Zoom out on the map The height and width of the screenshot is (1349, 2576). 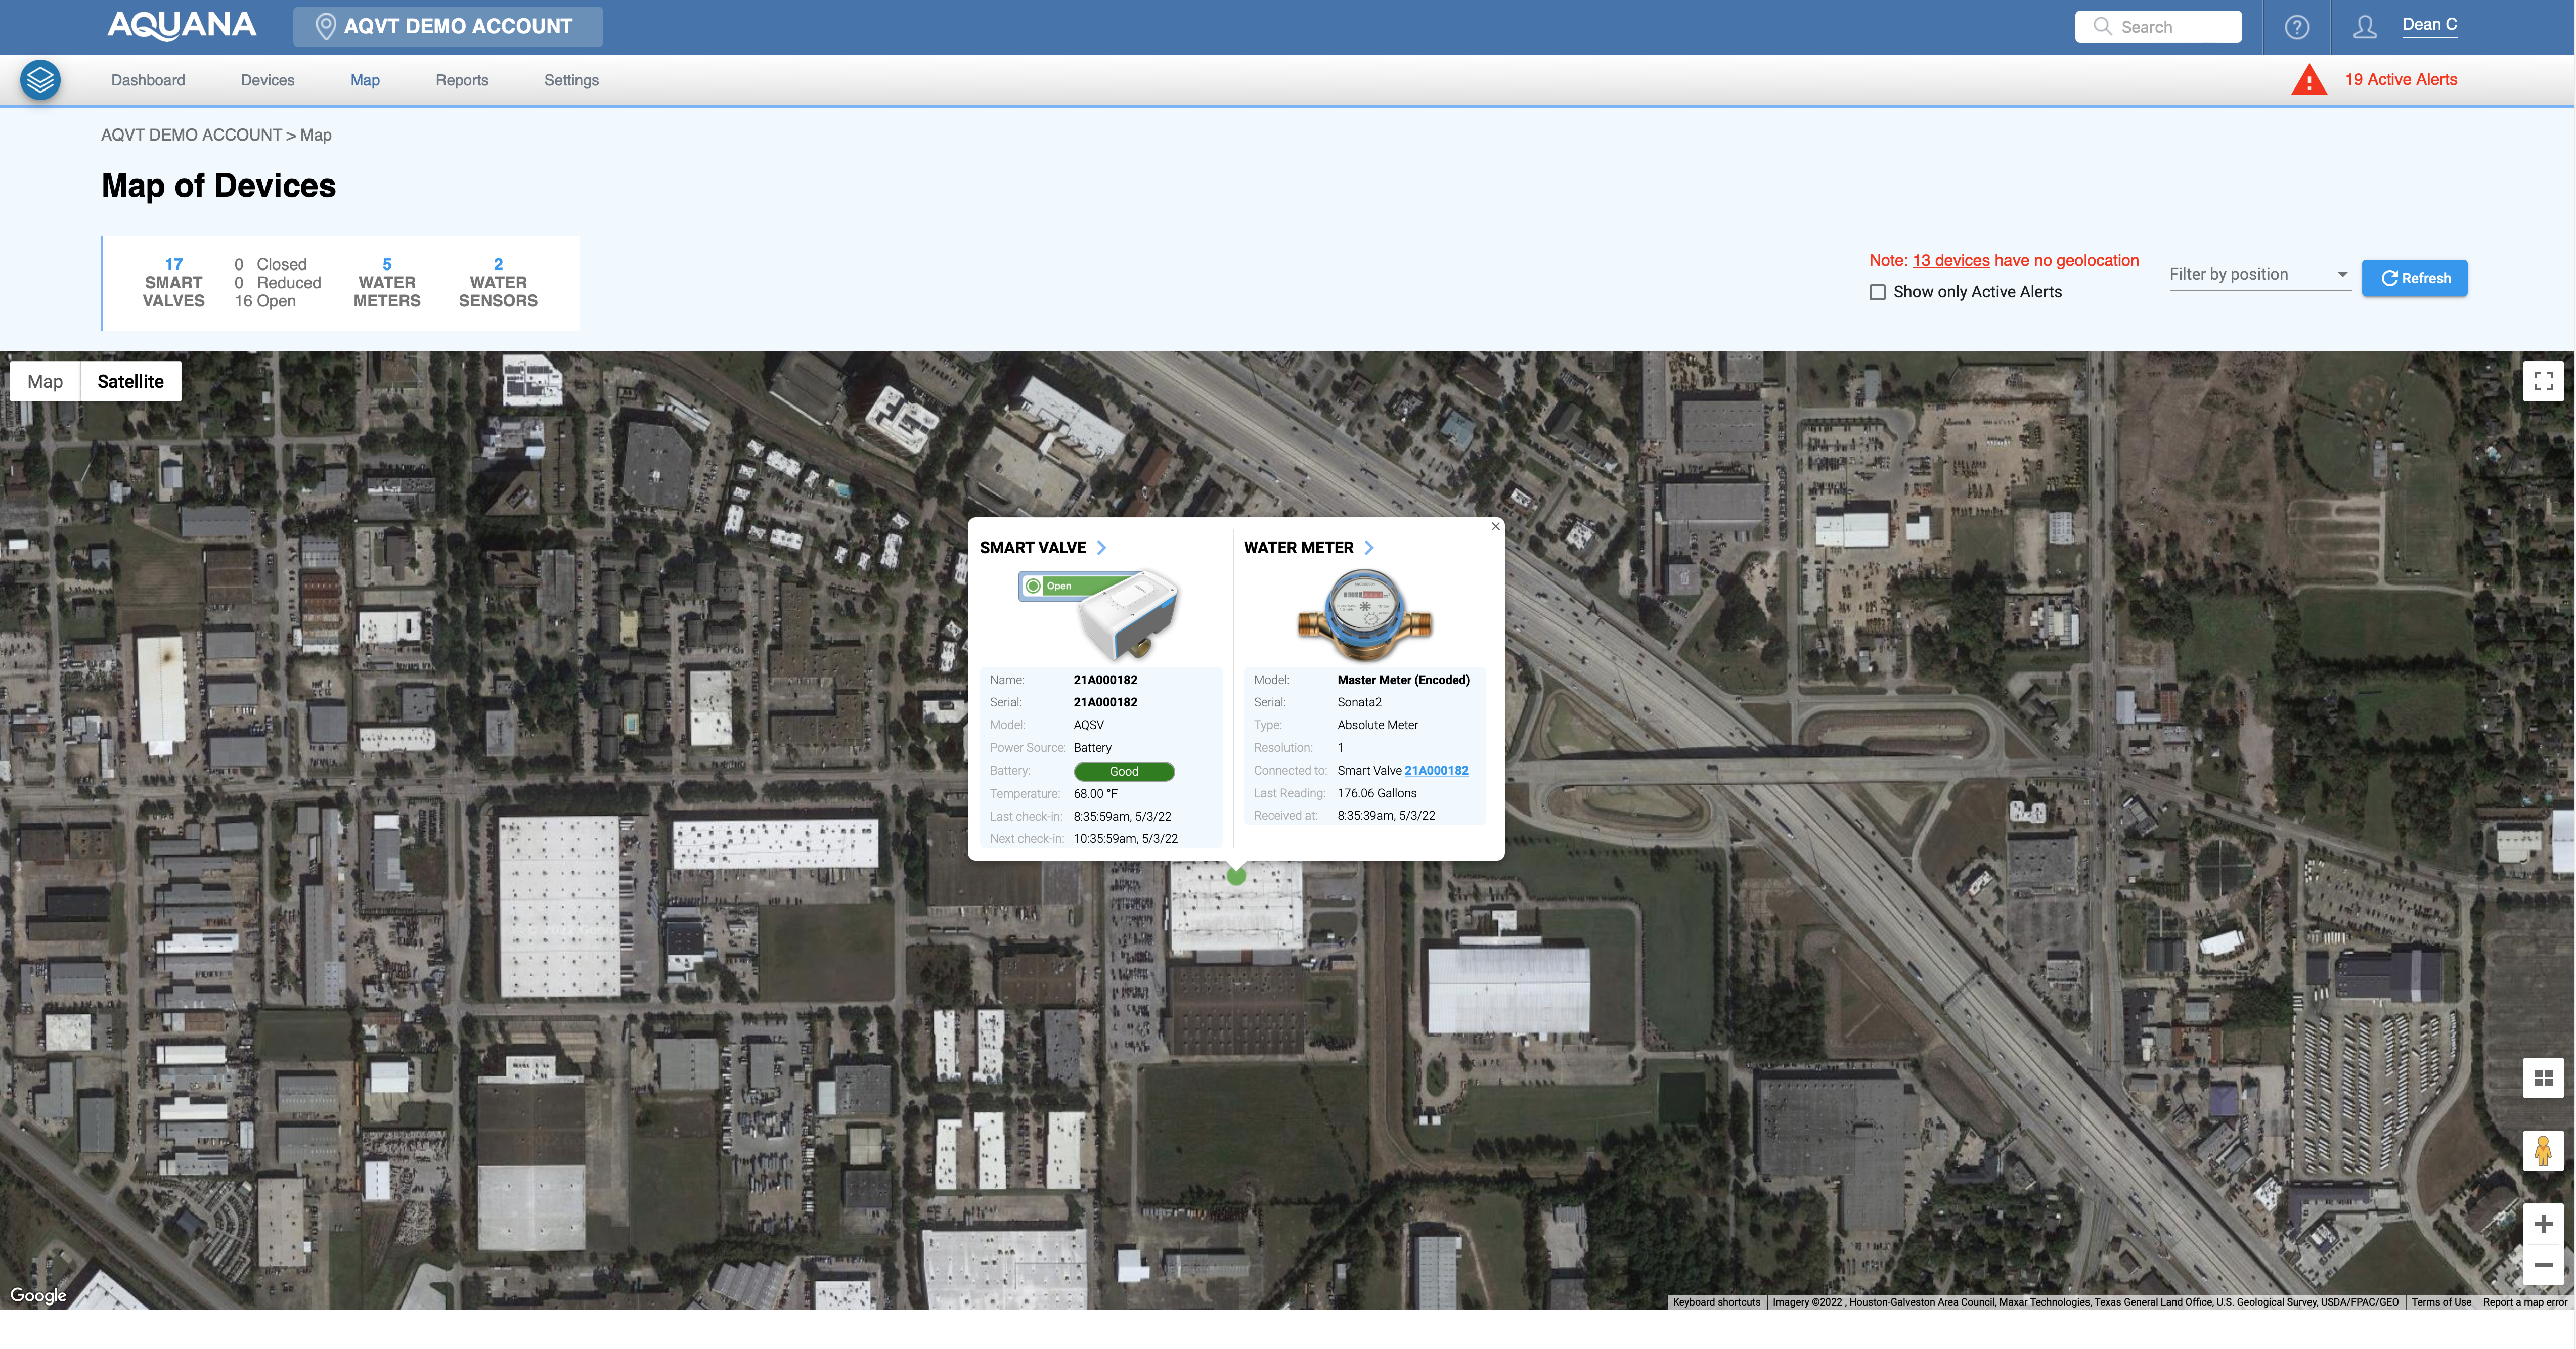(2542, 1265)
